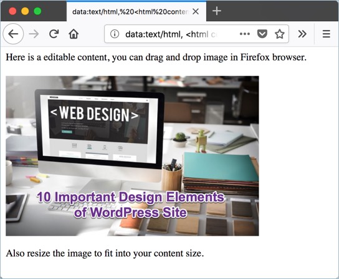
Task: Close the data:text/html tab
Action: 196,11
